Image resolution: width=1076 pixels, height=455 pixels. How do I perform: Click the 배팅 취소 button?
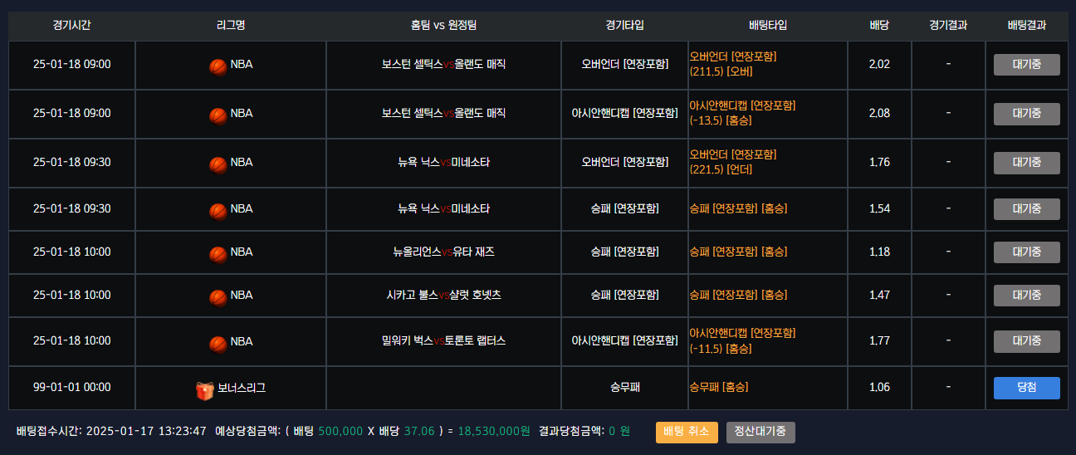[687, 432]
